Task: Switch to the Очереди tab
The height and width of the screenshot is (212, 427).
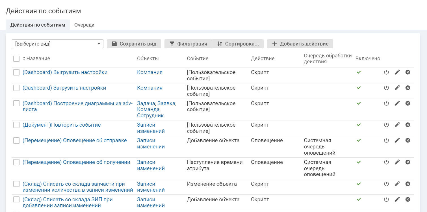Action: 84,25
